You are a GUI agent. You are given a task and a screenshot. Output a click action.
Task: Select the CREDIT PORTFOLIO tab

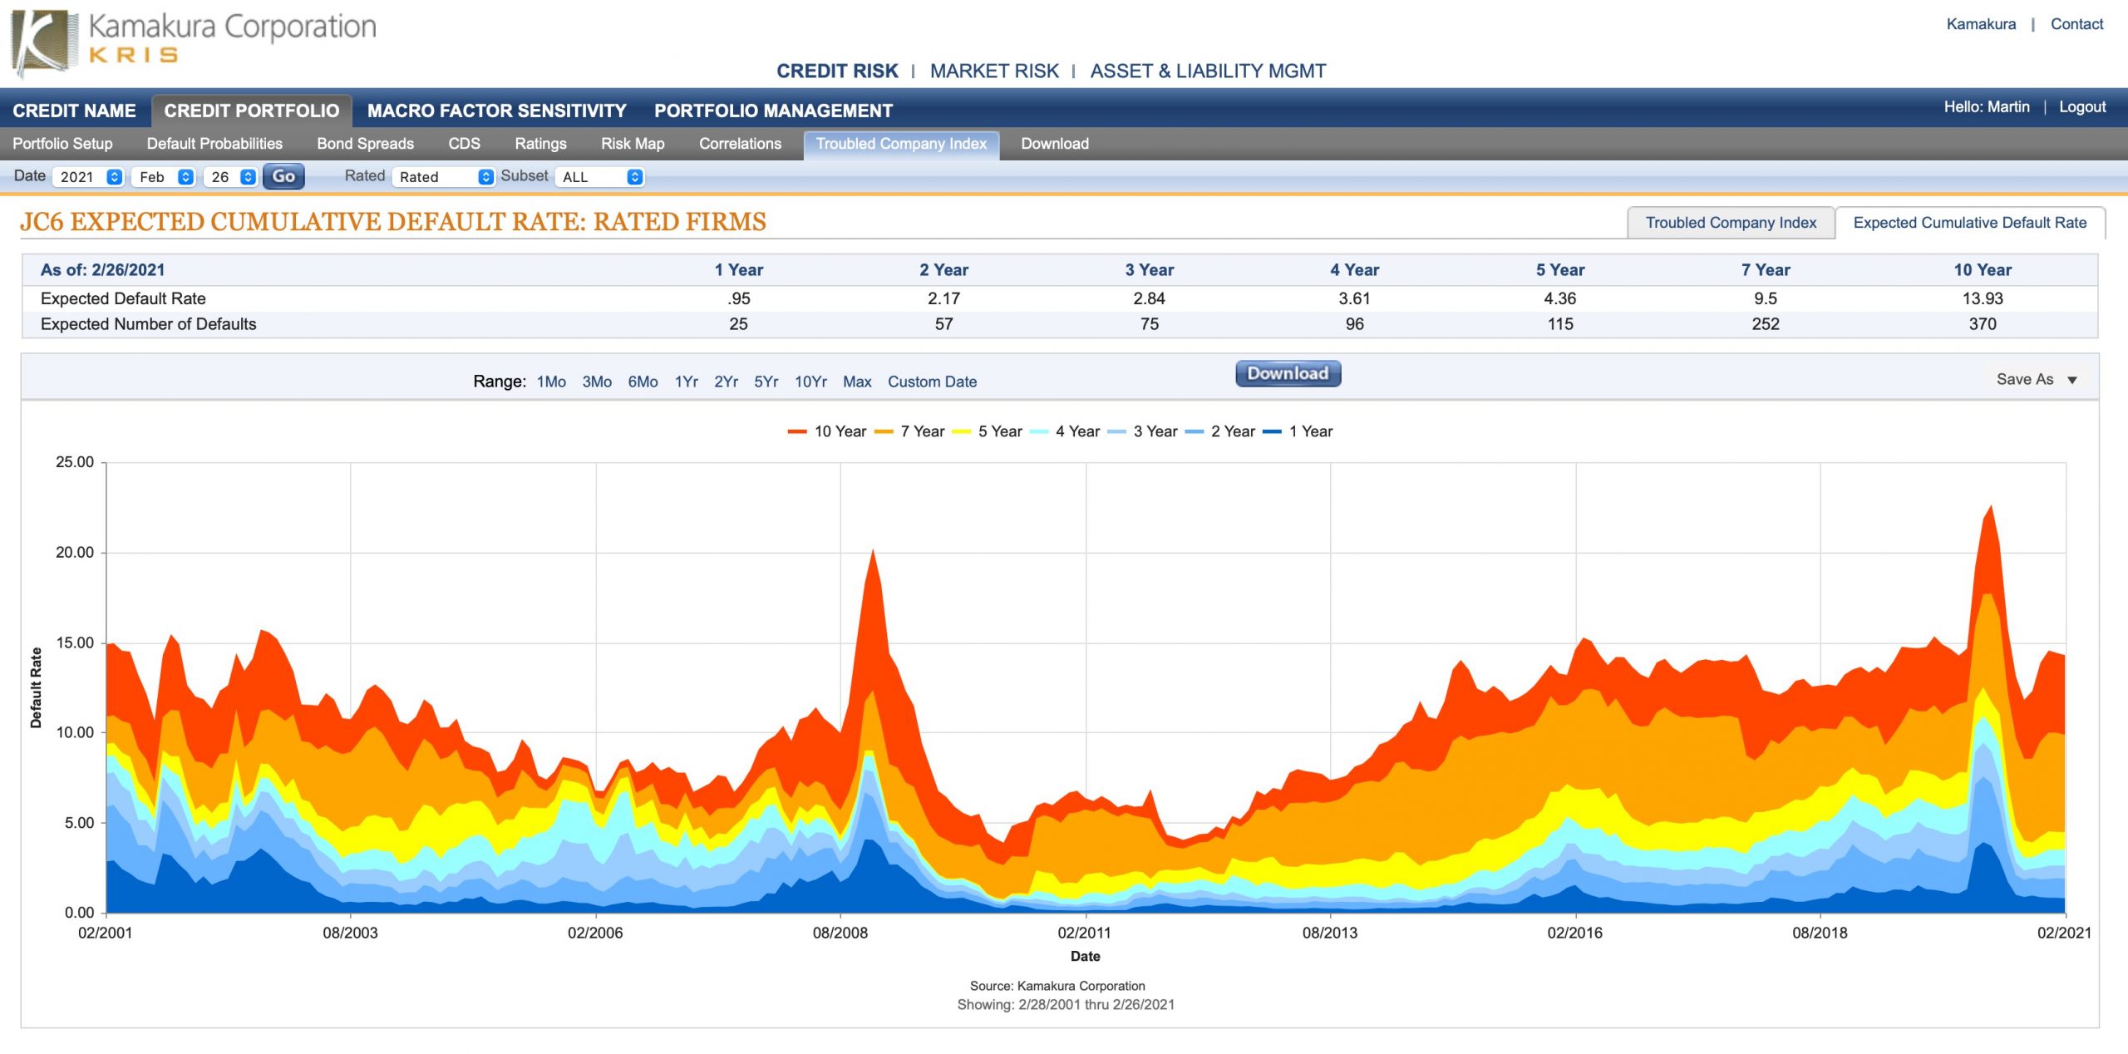coord(252,111)
